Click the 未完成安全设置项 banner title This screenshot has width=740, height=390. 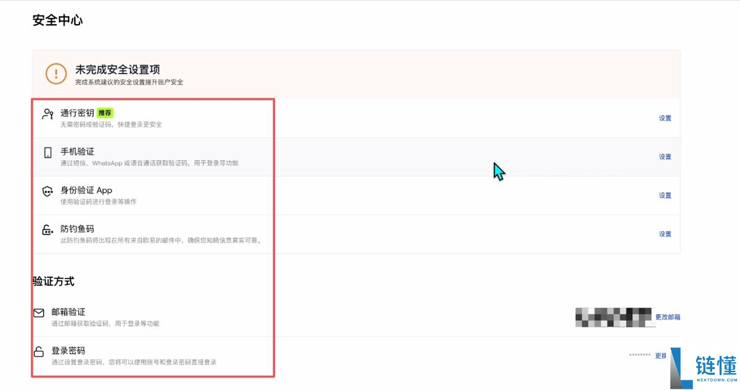(x=118, y=70)
